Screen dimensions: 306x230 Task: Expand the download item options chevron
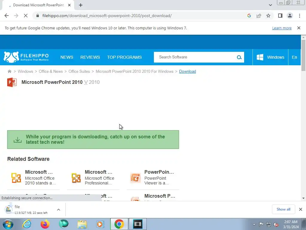(58, 209)
